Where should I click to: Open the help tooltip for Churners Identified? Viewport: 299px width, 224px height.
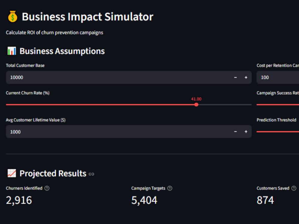click(x=47, y=188)
